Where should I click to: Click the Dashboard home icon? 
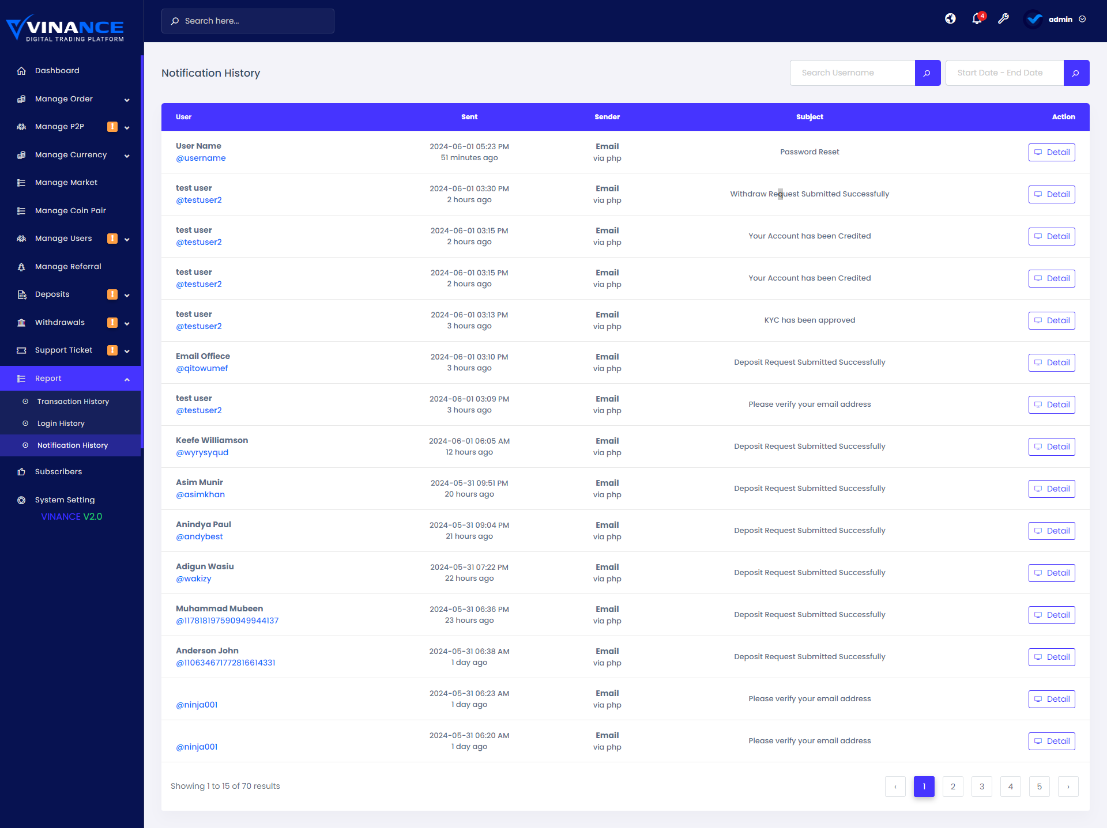click(x=21, y=71)
